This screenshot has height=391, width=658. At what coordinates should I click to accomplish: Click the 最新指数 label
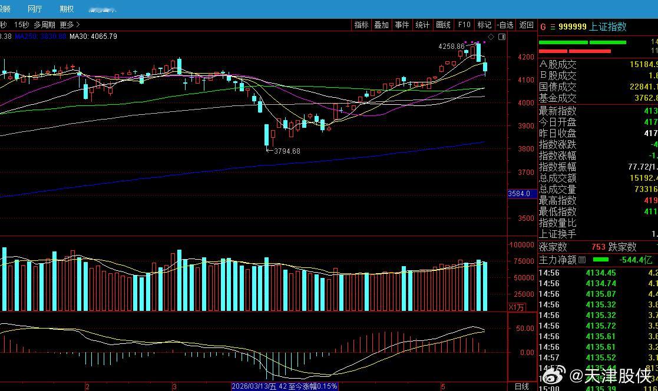(558, 111)
